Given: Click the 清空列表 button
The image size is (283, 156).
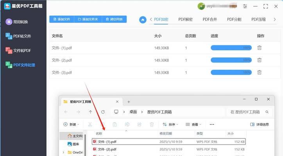Looking at the screenshot, I should (114, 19).
